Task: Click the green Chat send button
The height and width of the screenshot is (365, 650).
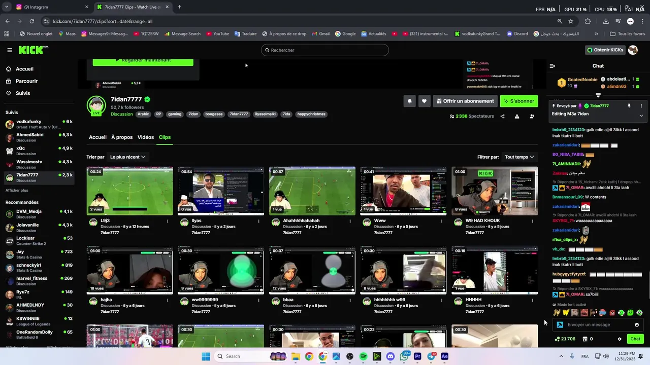Action: point(635,339)
